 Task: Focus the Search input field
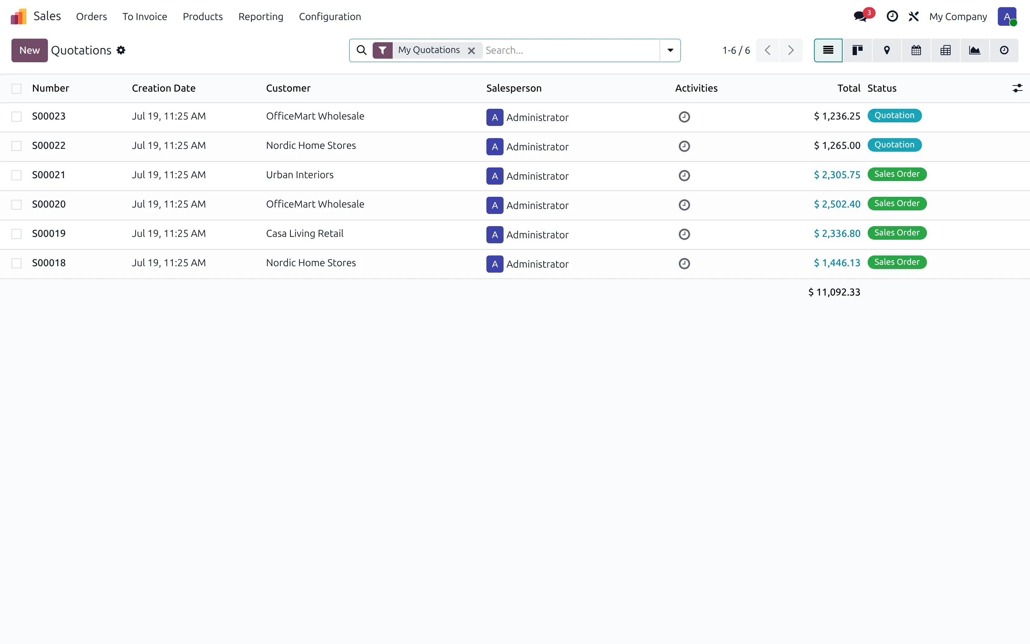coord(570,50)
